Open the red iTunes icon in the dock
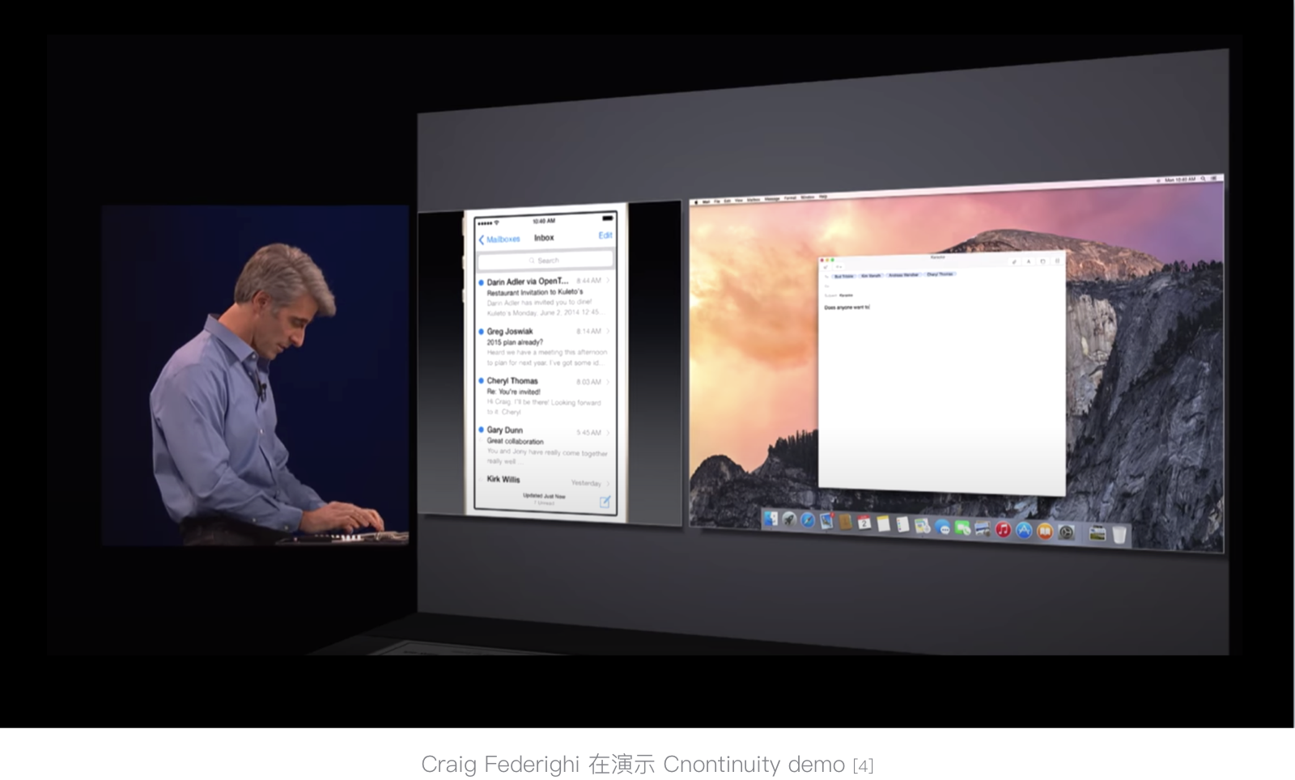1295x780 pixels. 1003,529
